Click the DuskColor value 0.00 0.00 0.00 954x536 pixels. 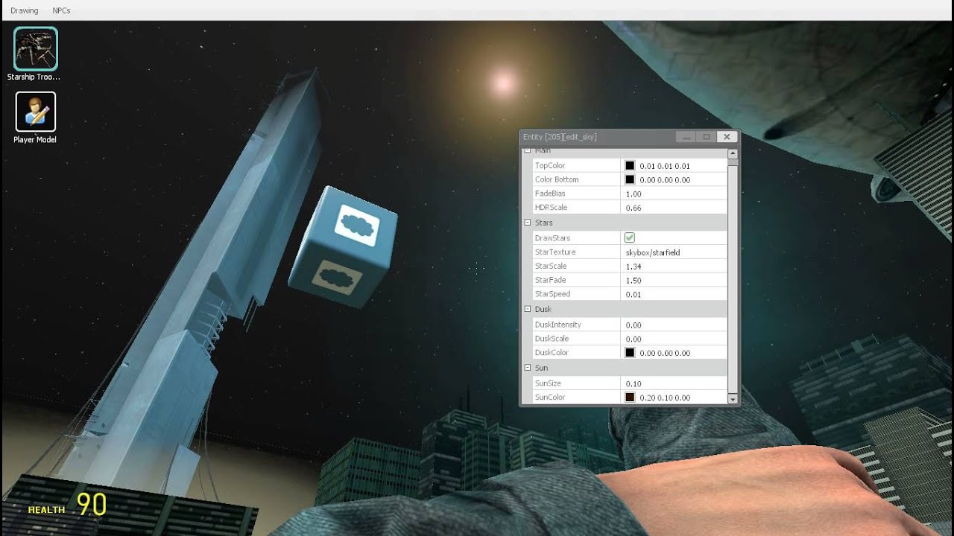pyautogui.click(x=665, y=354)
